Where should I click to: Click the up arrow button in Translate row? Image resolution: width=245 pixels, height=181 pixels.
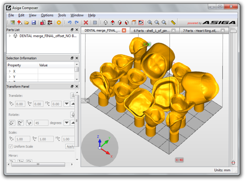click(x=73, y=104)
